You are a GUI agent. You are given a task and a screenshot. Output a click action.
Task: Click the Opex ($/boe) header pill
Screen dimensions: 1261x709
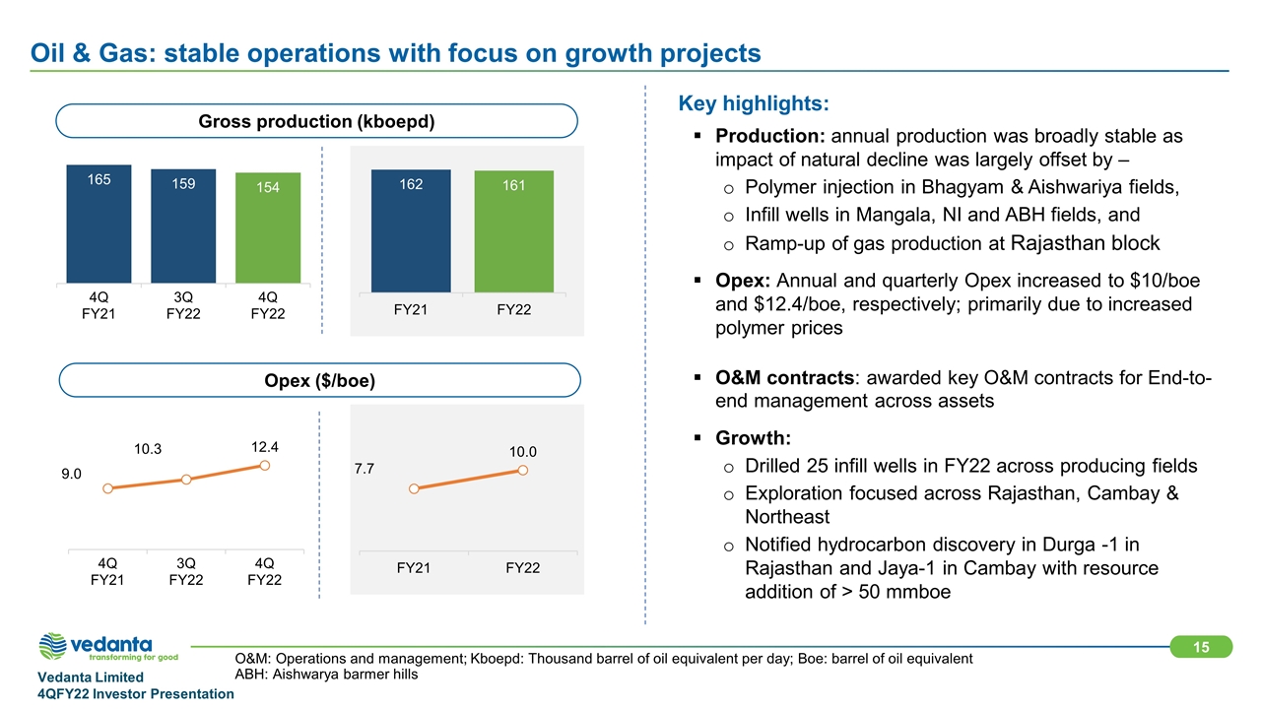click(x=317, y=380)
